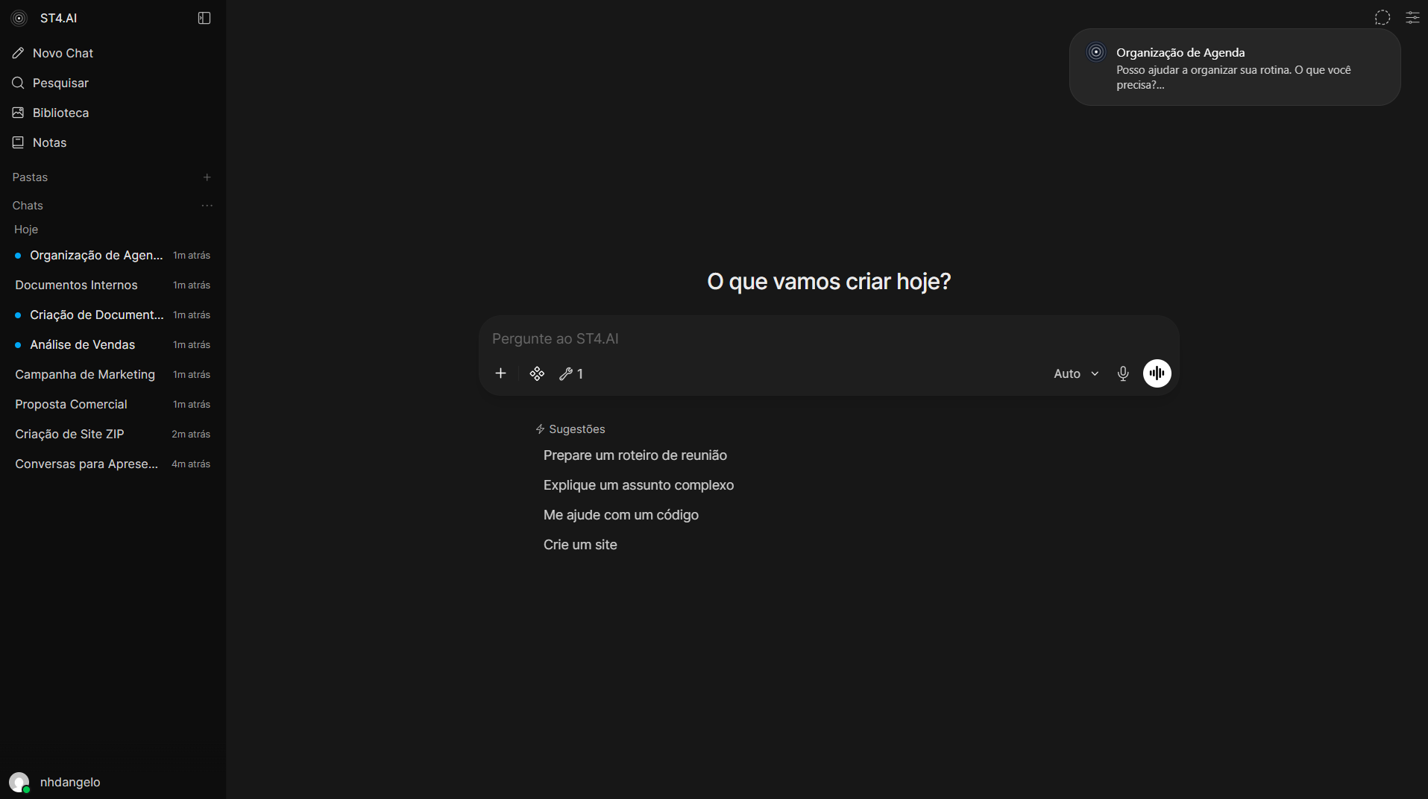The image size is (1428, 799).
Task: Open Chats more options menu
Action: pos(207,206)
